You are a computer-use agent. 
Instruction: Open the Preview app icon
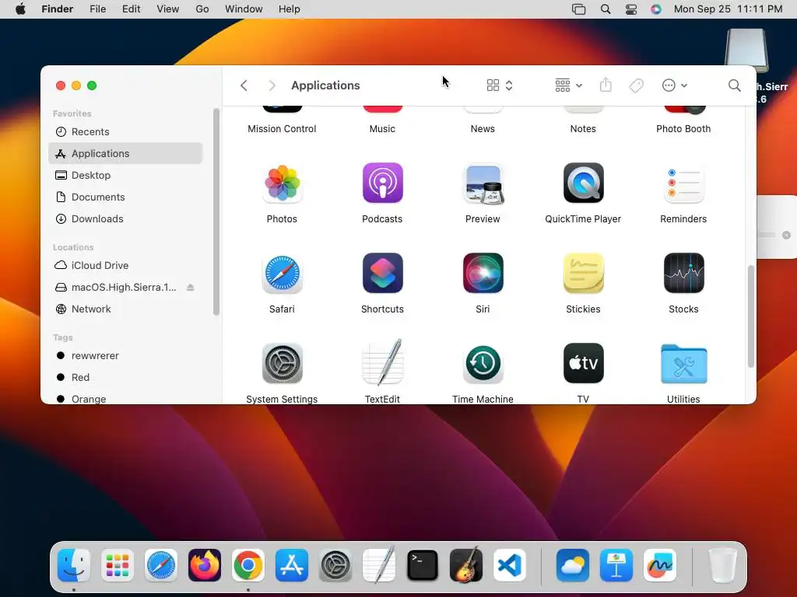pos(483,183)
